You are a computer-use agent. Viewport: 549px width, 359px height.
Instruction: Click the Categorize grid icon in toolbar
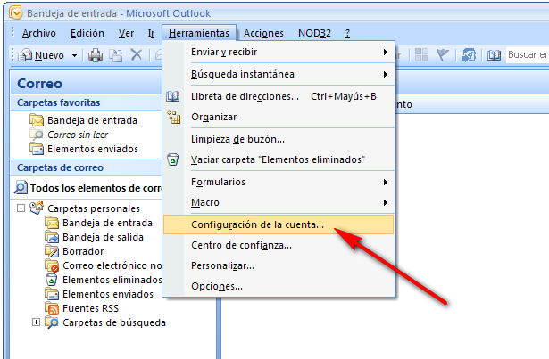pos(421,55)
